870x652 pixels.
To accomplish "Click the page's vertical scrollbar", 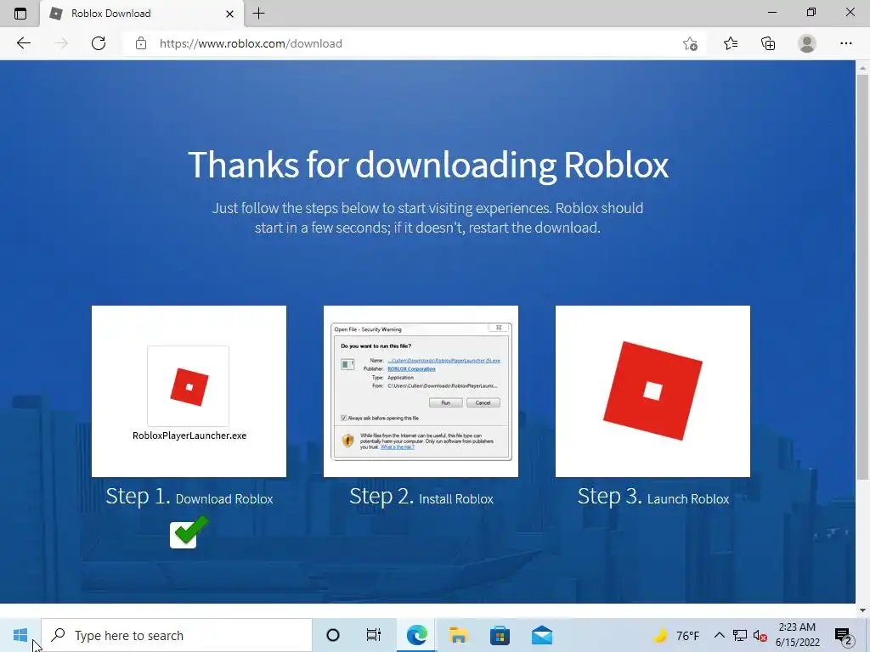I will (862, 278).
